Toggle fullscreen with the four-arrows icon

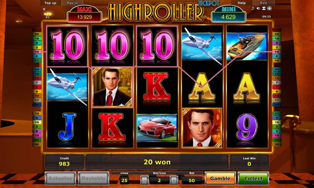click(x=269, y=8)
